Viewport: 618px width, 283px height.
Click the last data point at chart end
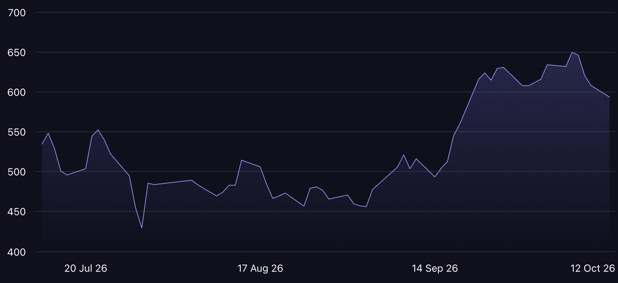coord(610,97)
